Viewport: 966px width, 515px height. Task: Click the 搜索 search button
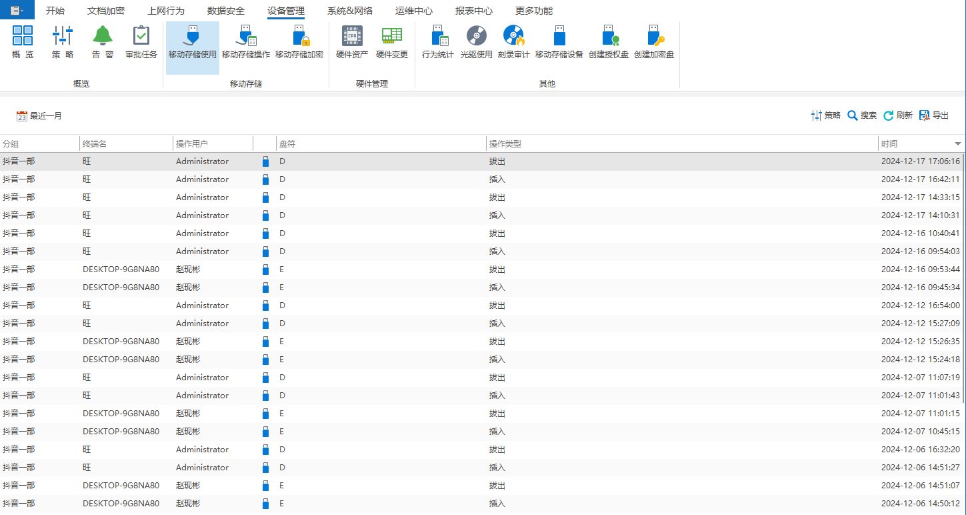pyautogui.click(x=862, y=115)
